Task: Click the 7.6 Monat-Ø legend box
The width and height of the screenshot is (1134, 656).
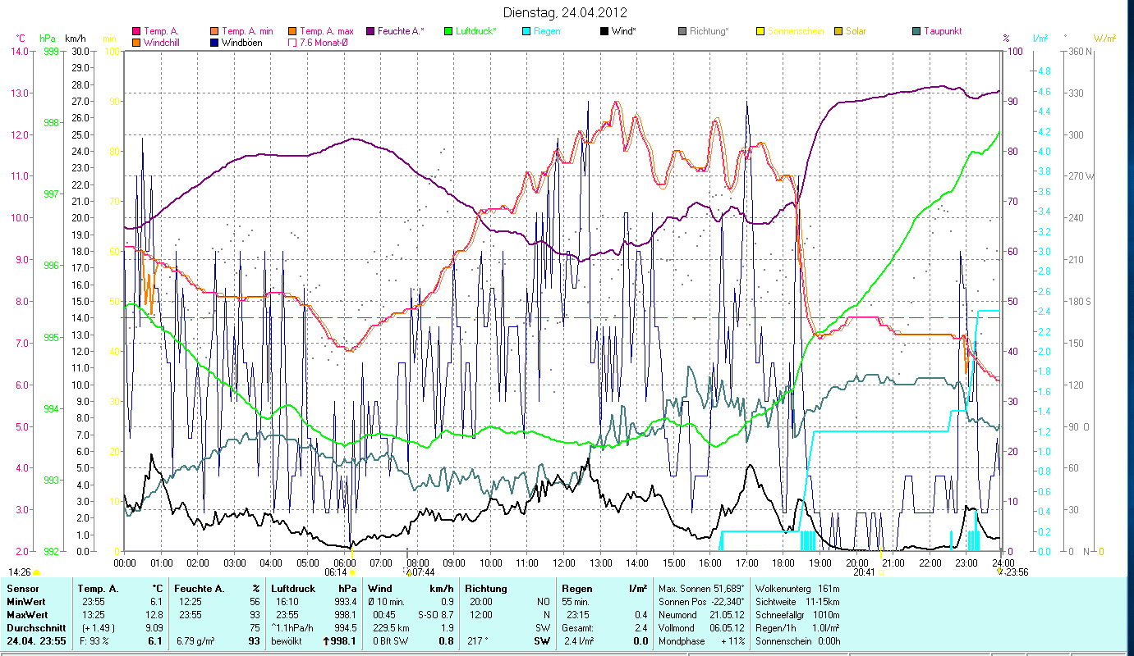Action: click(292, 42)
